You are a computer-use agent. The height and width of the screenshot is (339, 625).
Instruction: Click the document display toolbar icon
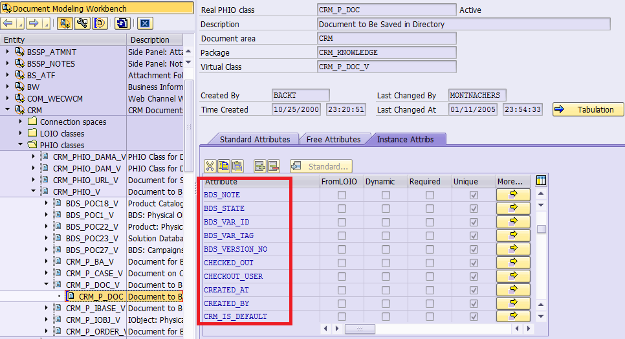100,23
